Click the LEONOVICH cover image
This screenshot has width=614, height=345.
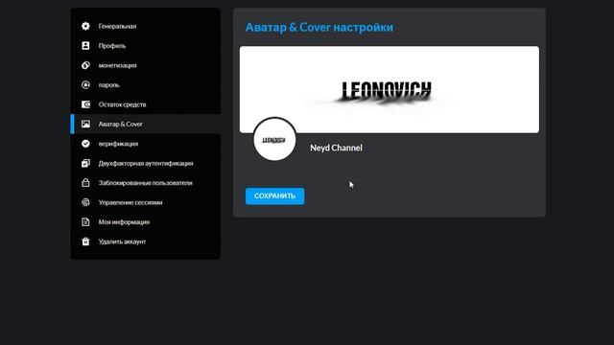pyautogui.click(x=390, y=89)
